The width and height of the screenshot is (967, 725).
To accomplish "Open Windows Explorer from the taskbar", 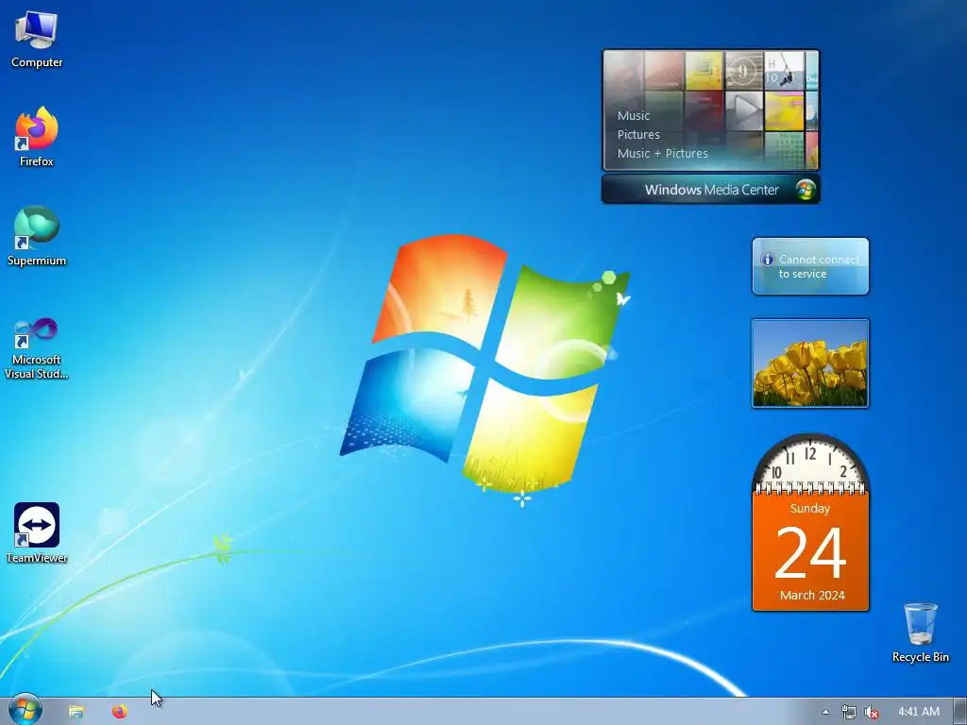I will [76, 712].
